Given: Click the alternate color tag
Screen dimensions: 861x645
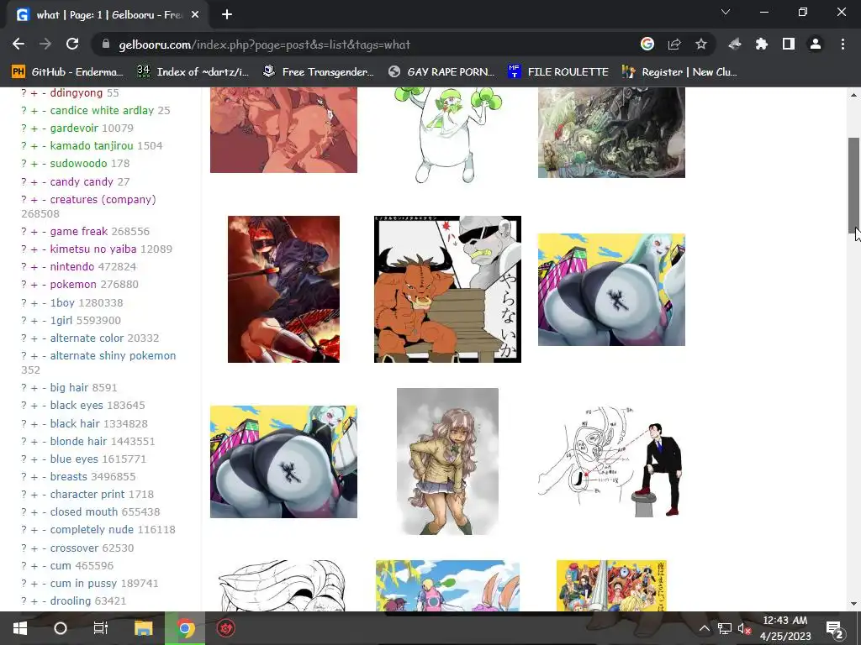Looking at the screenshot, I should pyautogui.click(x=87, y=338).
